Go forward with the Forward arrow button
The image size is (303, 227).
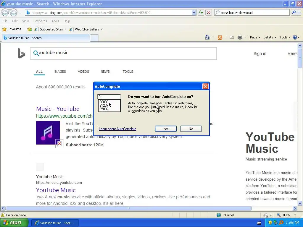pos(13,12)
